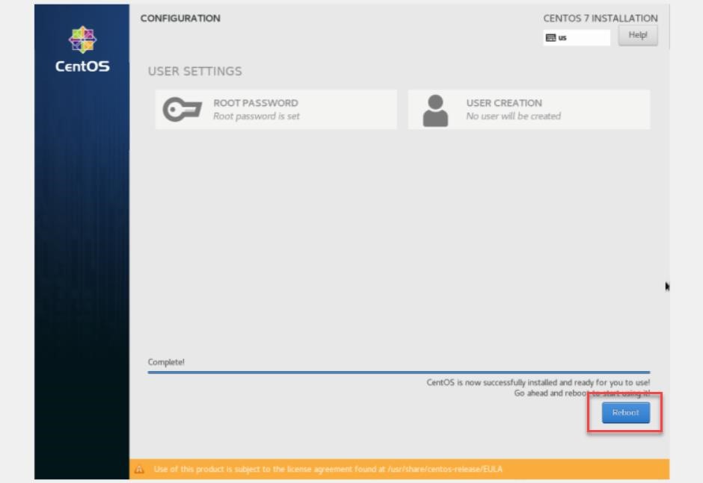
Task: Click 'CentOS is now successfully installed' message
Action: tap(538, 382)
